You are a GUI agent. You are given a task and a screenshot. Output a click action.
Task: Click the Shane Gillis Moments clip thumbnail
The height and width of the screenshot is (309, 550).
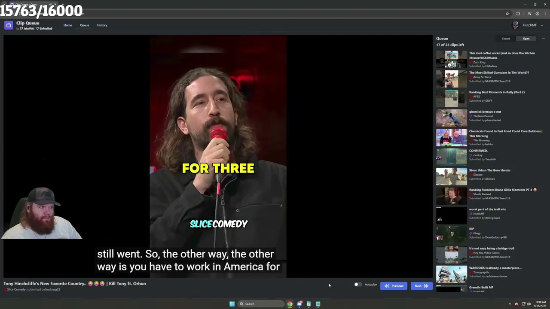coord(452,196)
